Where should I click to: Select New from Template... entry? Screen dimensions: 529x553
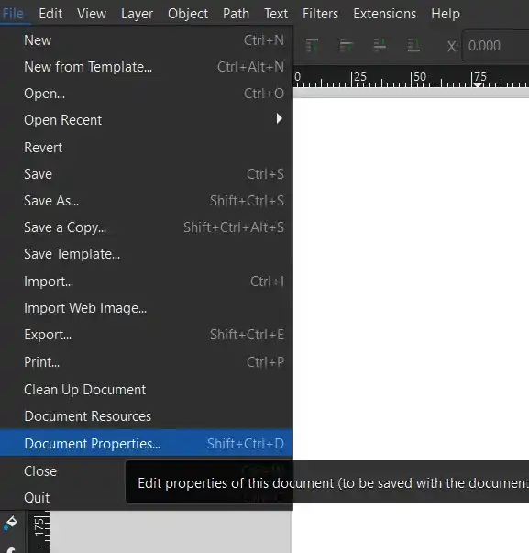147,67
